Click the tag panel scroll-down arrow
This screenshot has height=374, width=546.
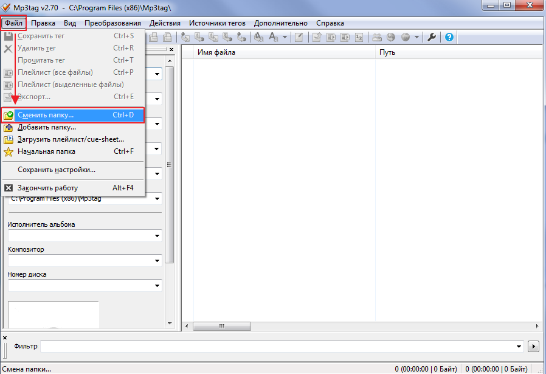click(x=170, y=323)
